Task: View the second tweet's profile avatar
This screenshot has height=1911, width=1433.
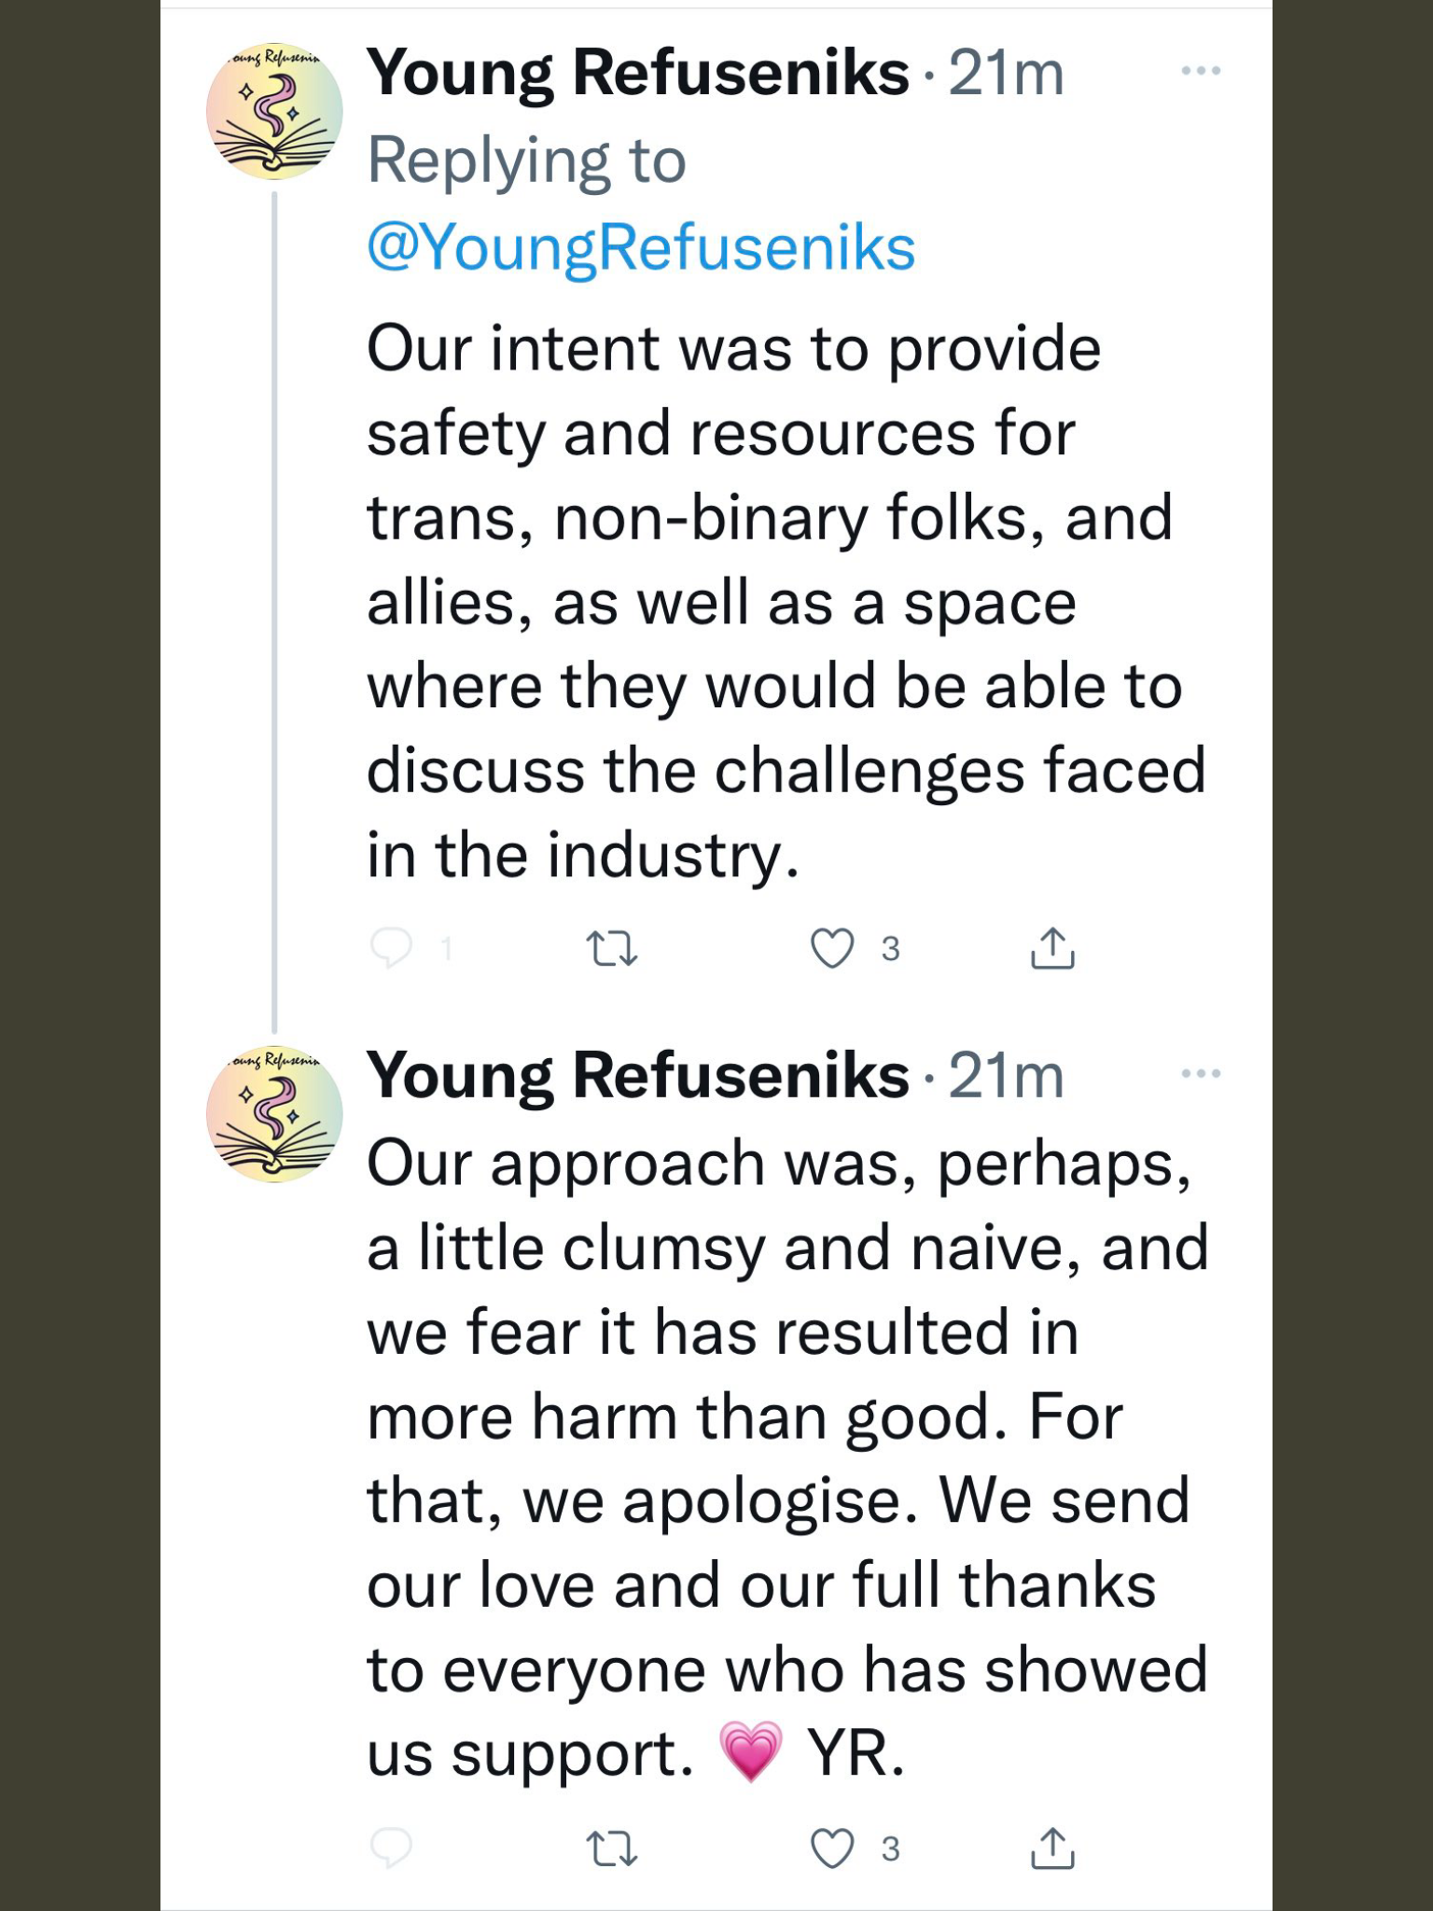Action: point(274,1114)
